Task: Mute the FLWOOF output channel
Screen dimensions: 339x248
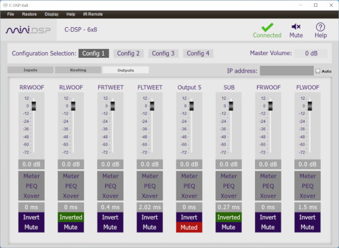Action: pyautogui.click(x=307, y=227)
